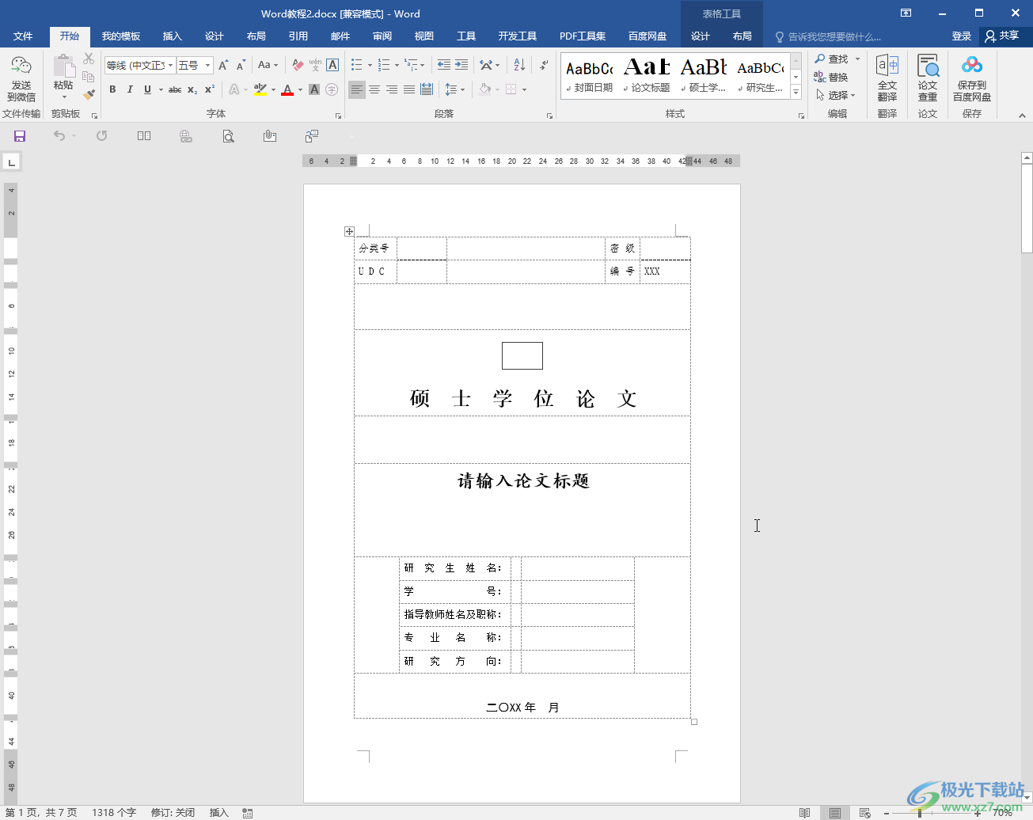Click the Share (共享) button
The width and height of the screenshot is (1033, 820).
[x=1002, y=36]
